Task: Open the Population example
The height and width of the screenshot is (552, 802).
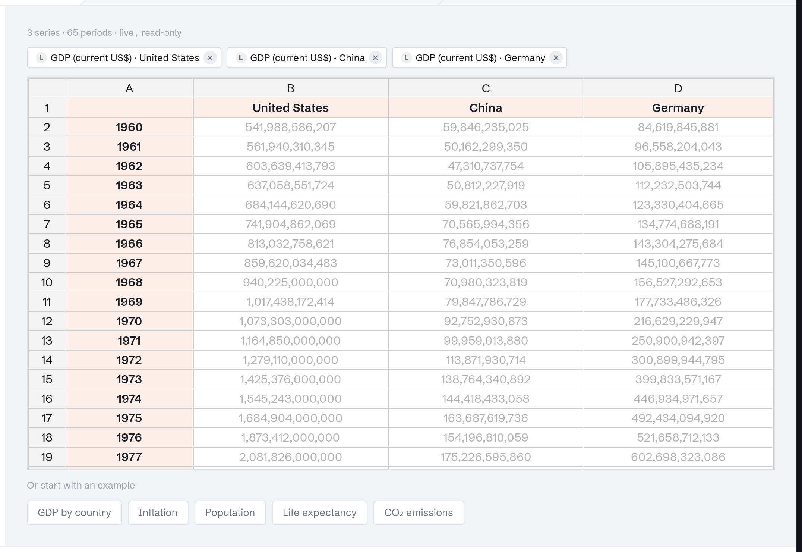Action: click(x=230, y=513)
